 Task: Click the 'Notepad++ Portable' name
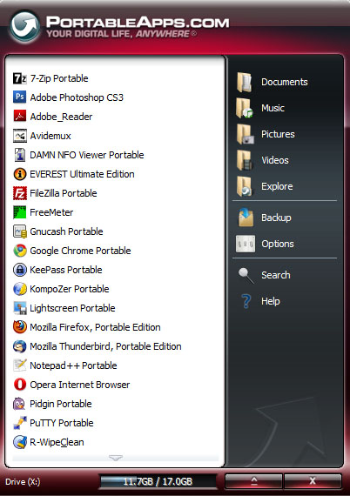pos(73,365)
